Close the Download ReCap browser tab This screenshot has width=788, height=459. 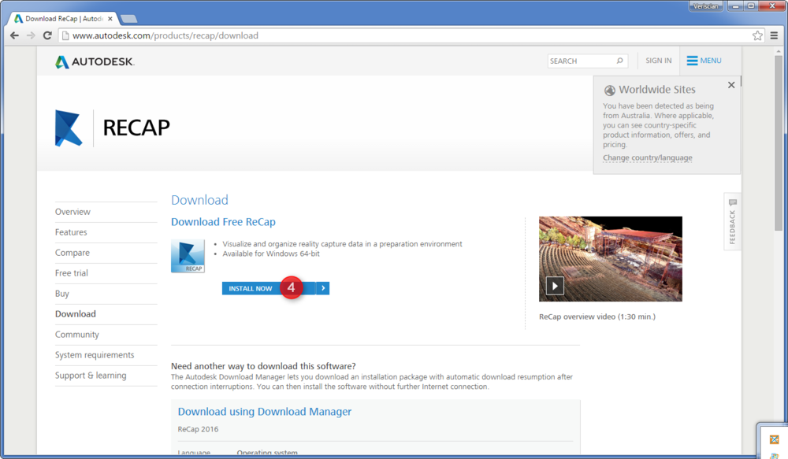(x=110, y=19)
